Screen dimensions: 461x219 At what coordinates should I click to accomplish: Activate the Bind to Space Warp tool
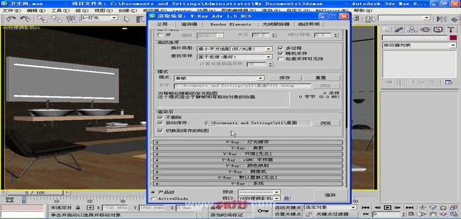tap(71, 19)
